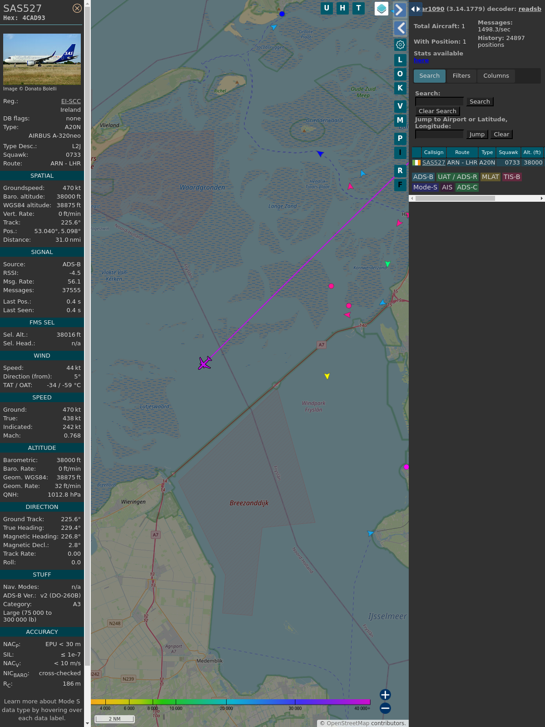Click the Clear Search button
This screenshot has width=545, height=727.
pos(437,111)
